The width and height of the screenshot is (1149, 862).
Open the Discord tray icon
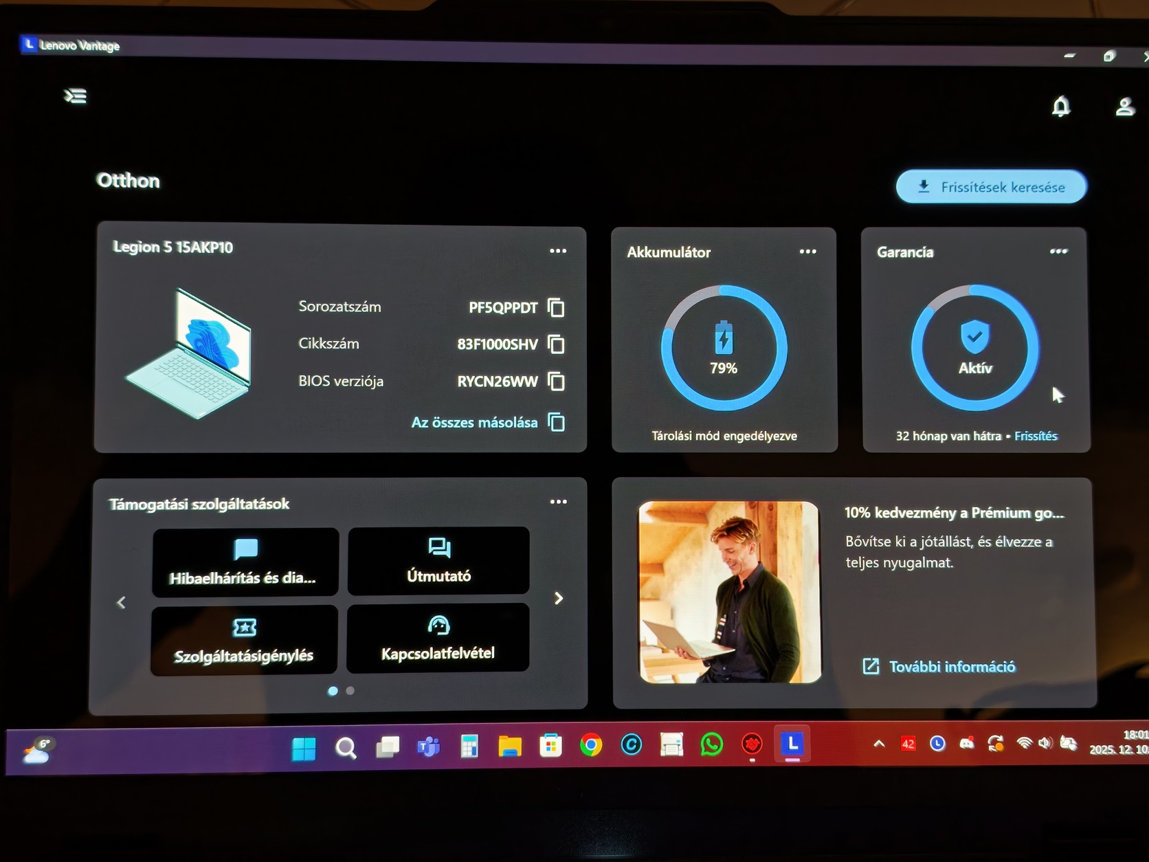click(x=967, y=743)
